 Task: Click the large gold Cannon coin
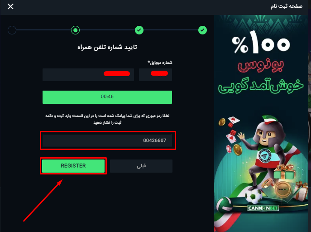[x=283, y=189]
